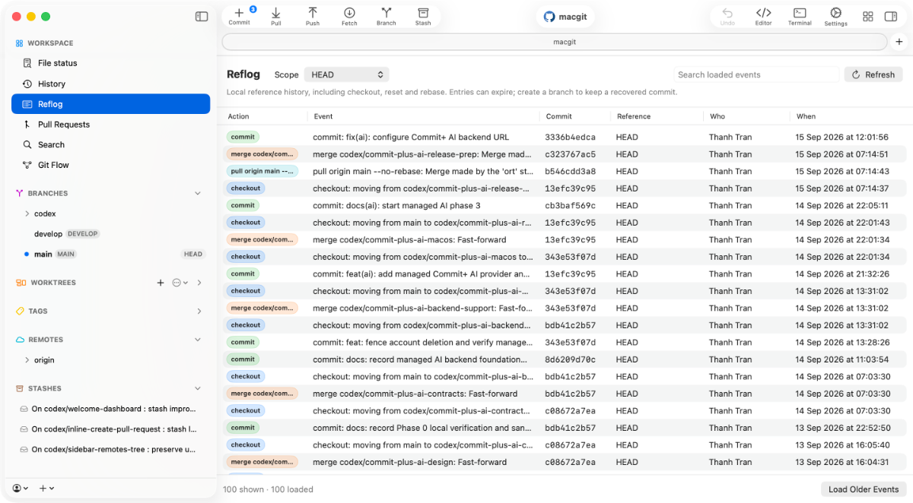Open Git Flow in the sidebar
Screen dimensions: 913x503
(110, 165)
